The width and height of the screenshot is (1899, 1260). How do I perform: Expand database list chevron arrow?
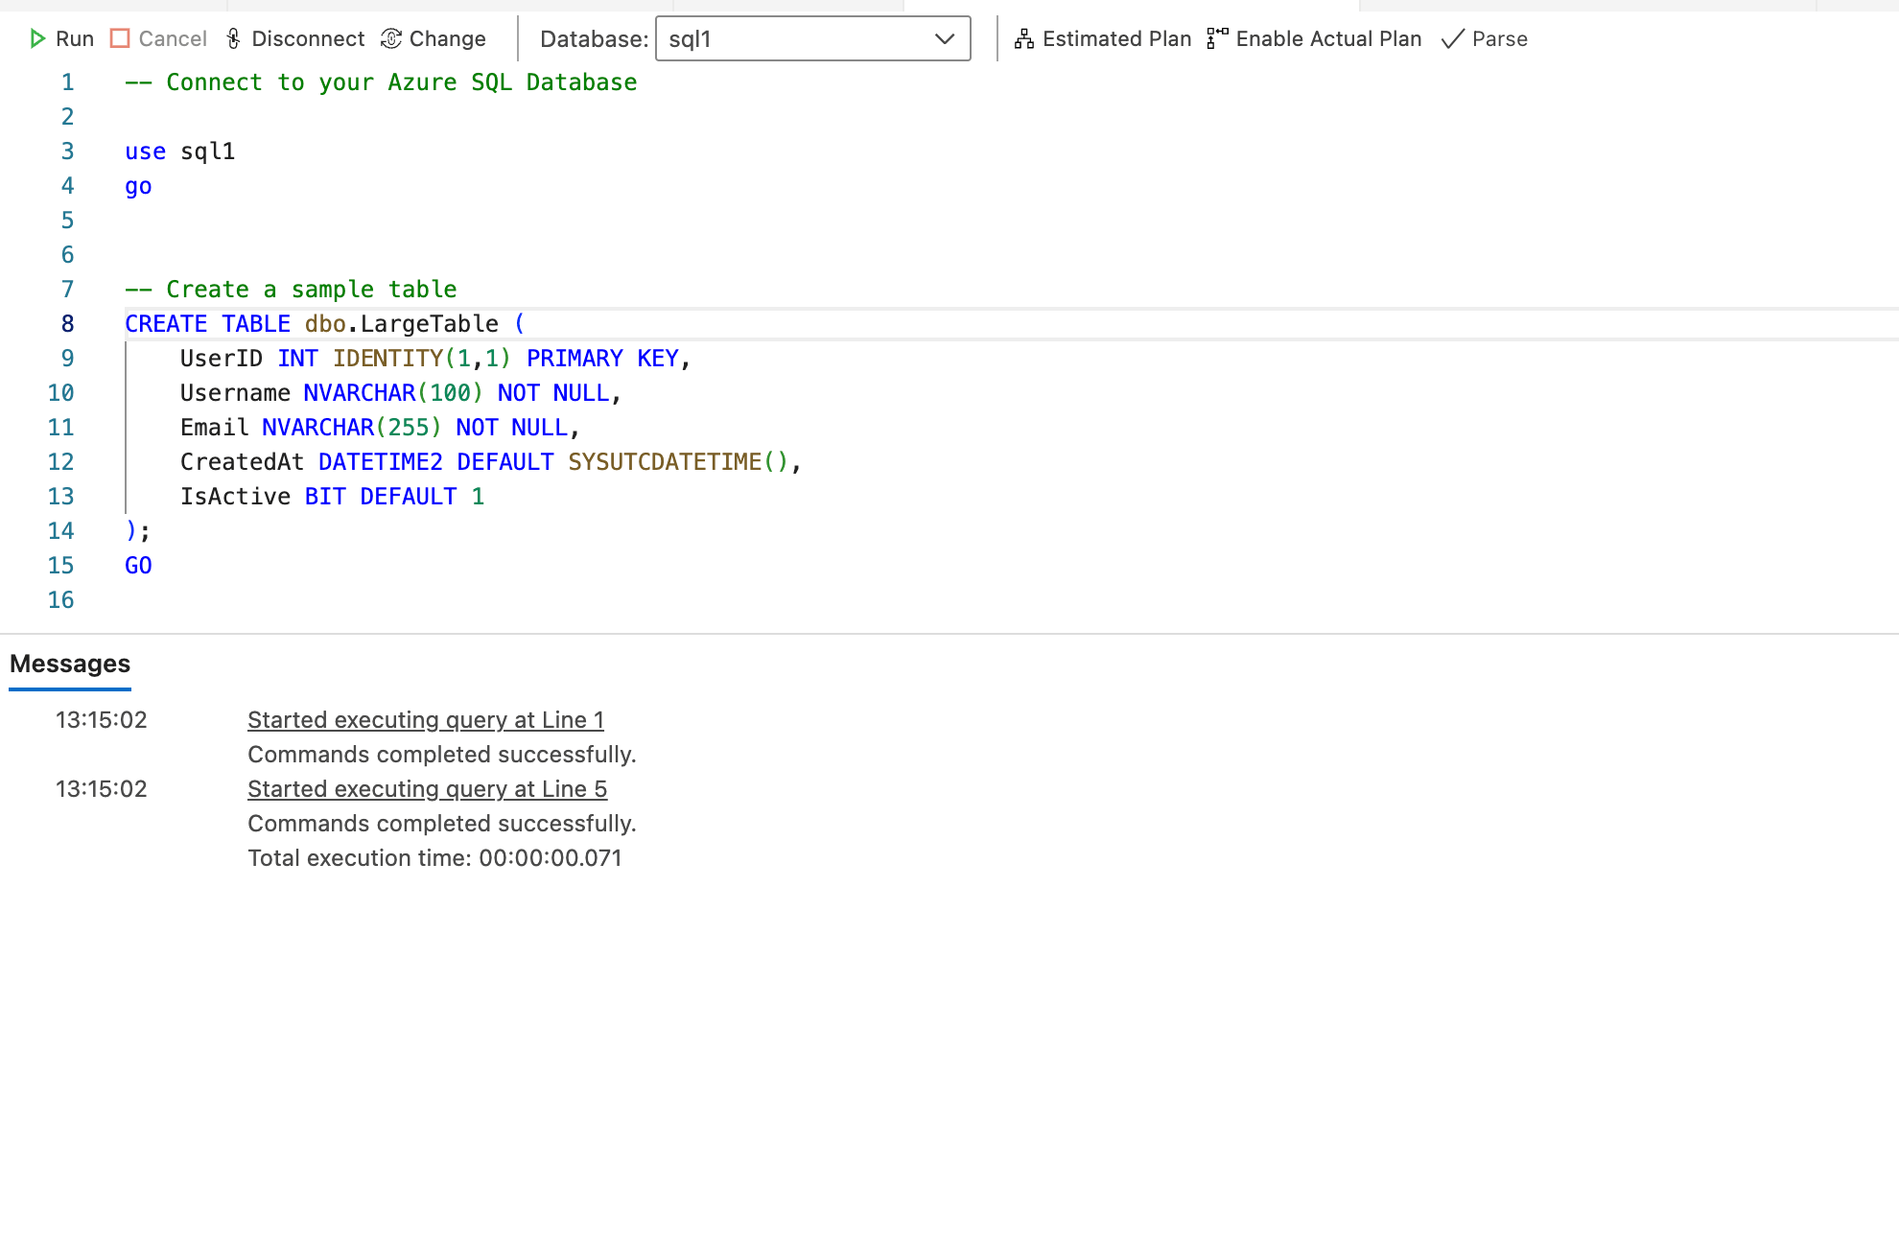(945, 38)
